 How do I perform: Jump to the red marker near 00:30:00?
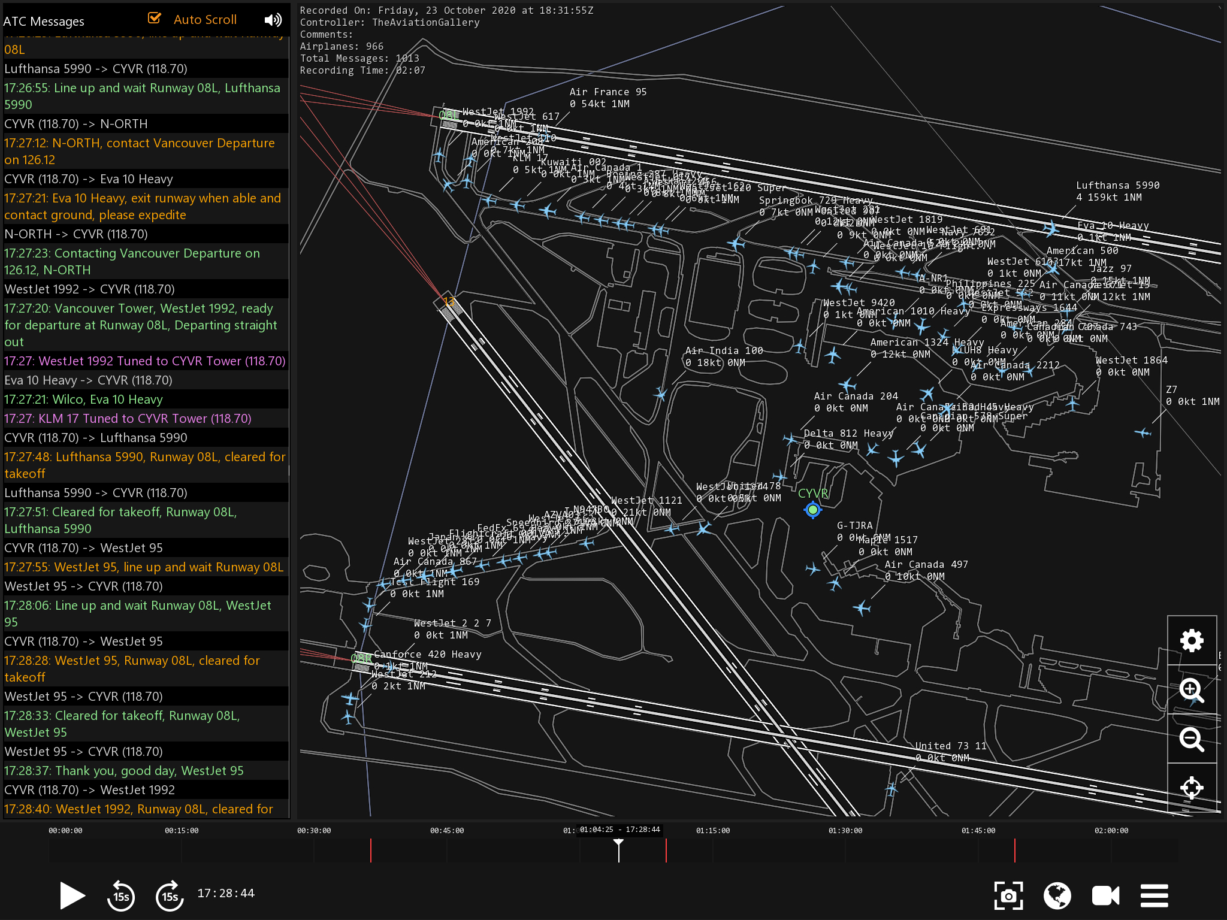371,851
